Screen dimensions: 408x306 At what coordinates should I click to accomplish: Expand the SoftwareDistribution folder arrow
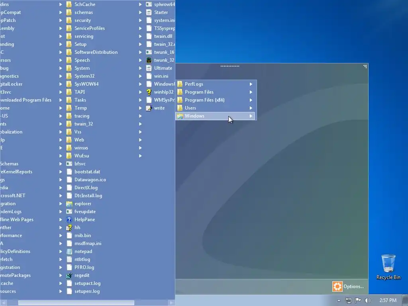coord(140,52)
